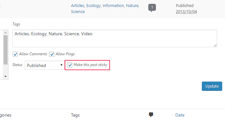Click the Status dropdown arrow
This screenshot has width=225, height=120.
pyautogui.click(x=61, y=65)
